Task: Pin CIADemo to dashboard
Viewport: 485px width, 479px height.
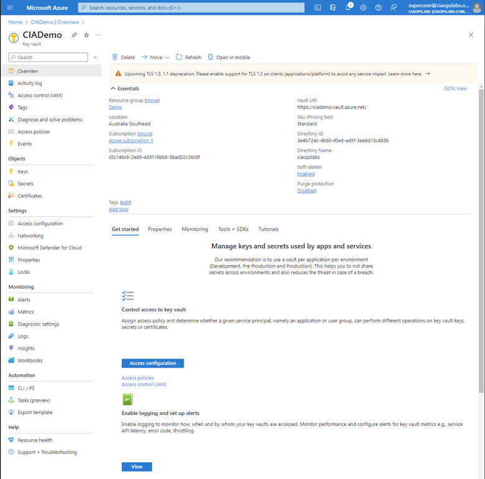Action: [x=75, y=35]
